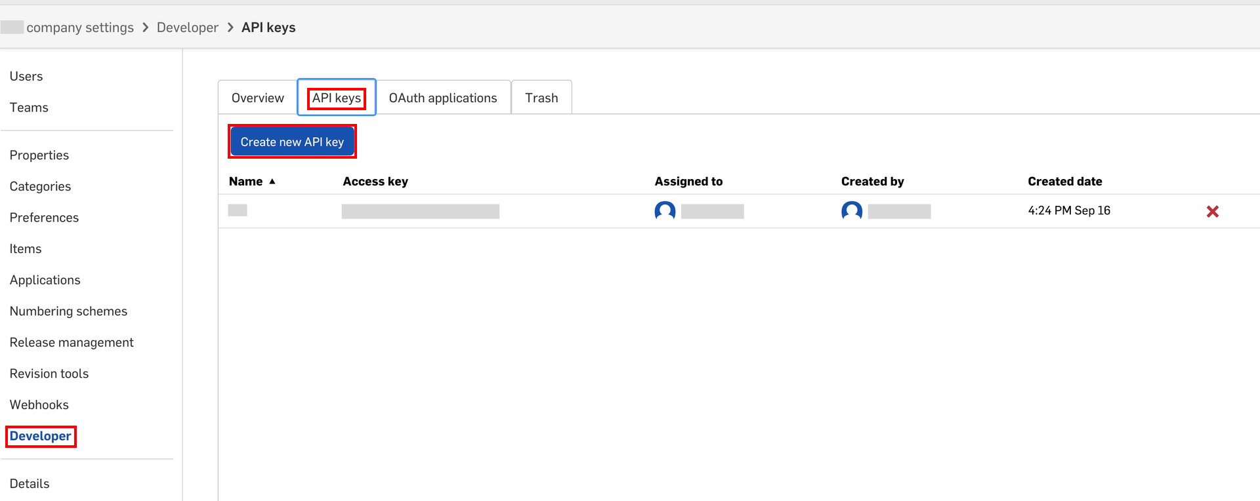Click the API keys breadcrumb title
Screen dimensions: 1260x501
pos(268,28)
